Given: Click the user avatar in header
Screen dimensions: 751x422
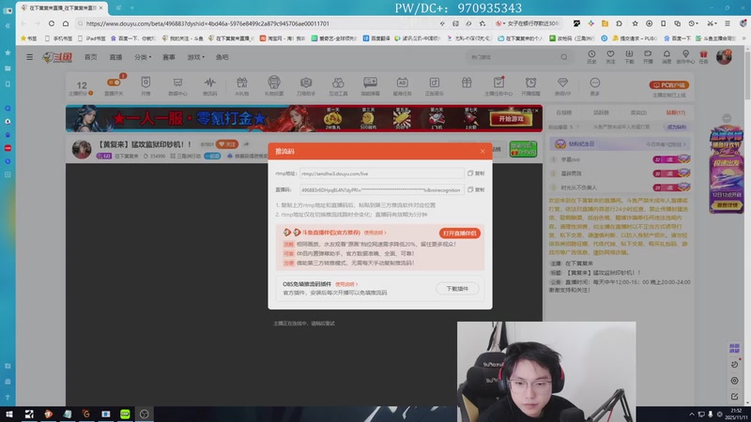Looking at the screenshot, I should pos(724,57).
